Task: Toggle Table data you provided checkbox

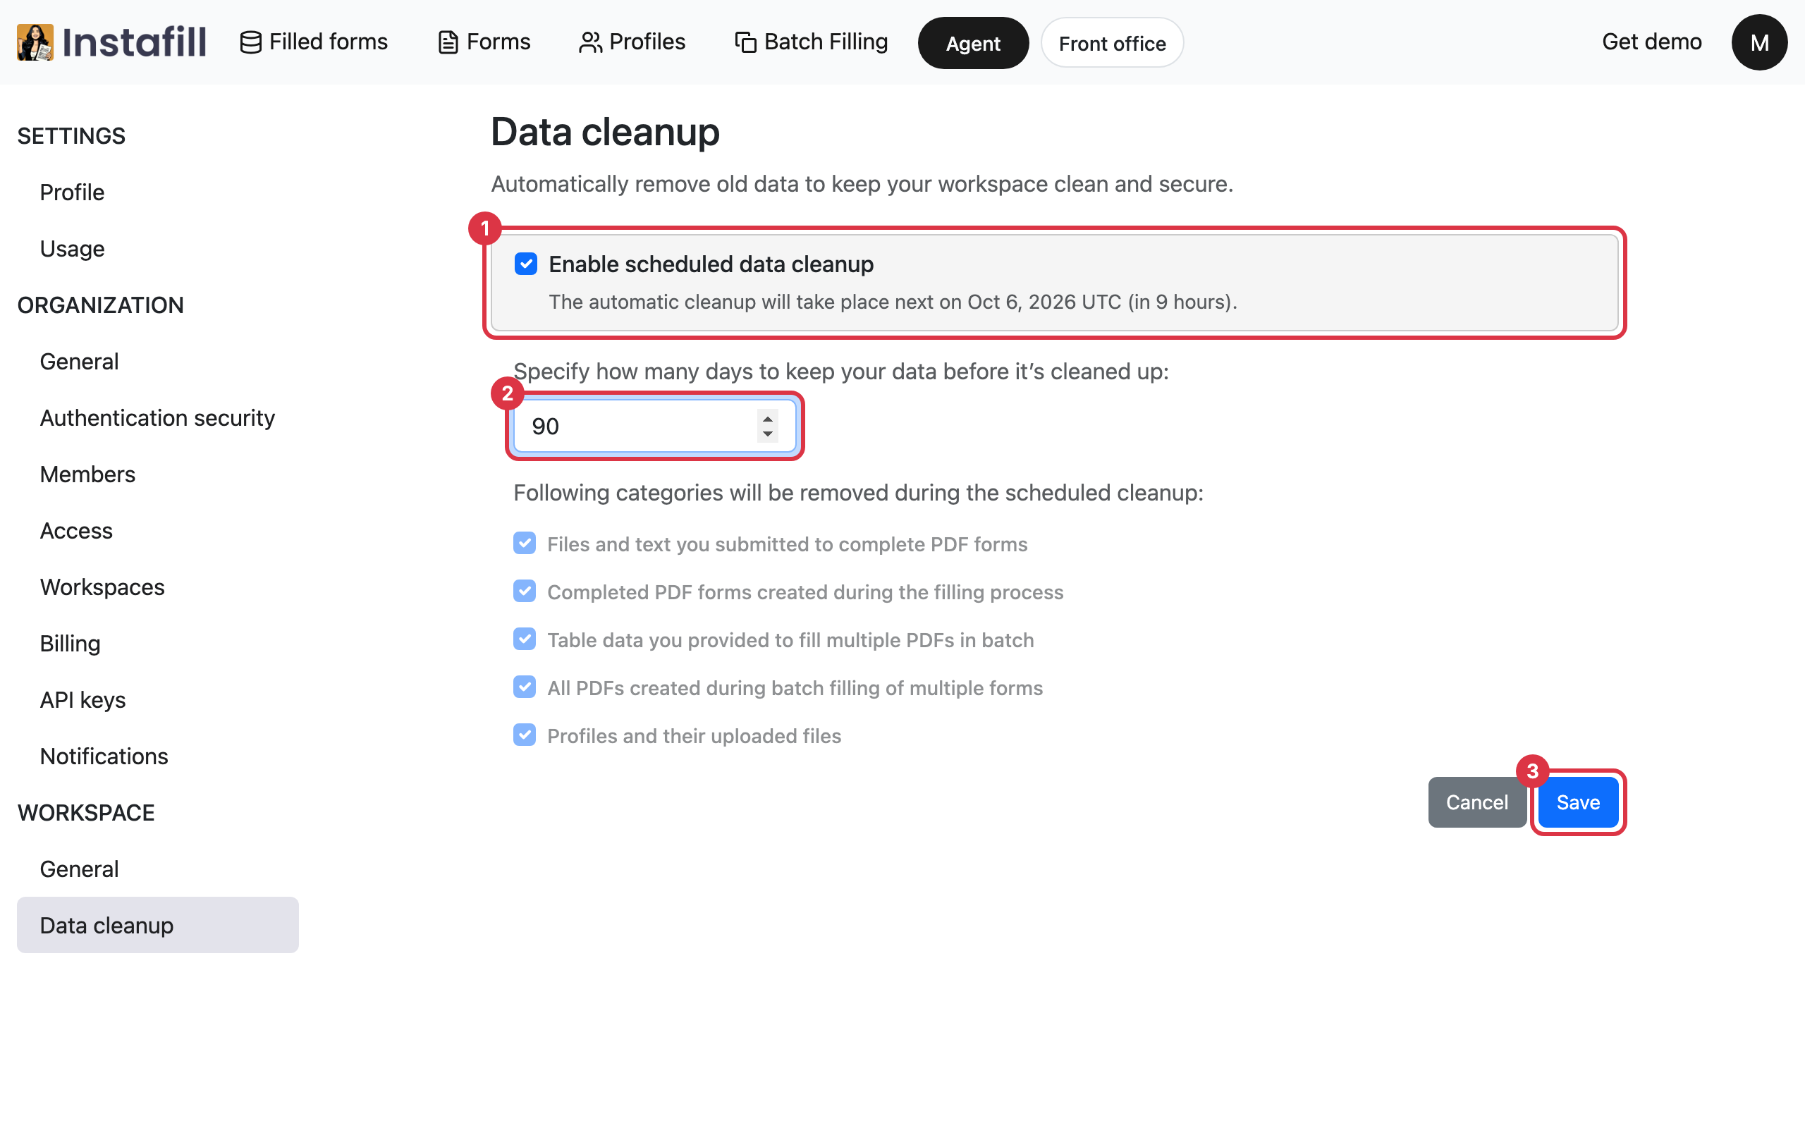Action: pos(525,639)
